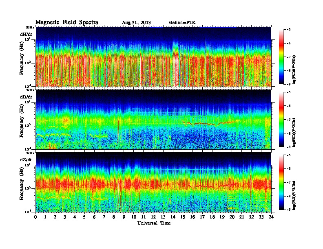The height and width of the screenshot is (249, 323).
Task: Click hour tick "18" on the time axis
Action: click(212, 217)
